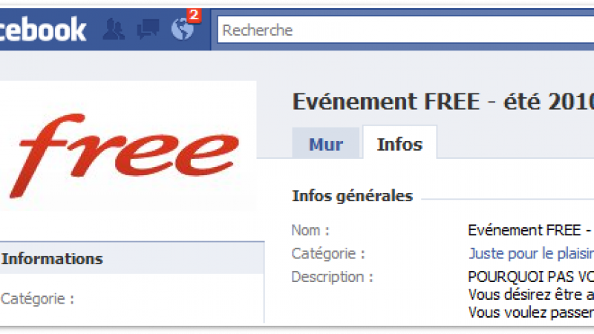Click the Infos générales section header
Screen dimensions: 594x334
point(352,196)
